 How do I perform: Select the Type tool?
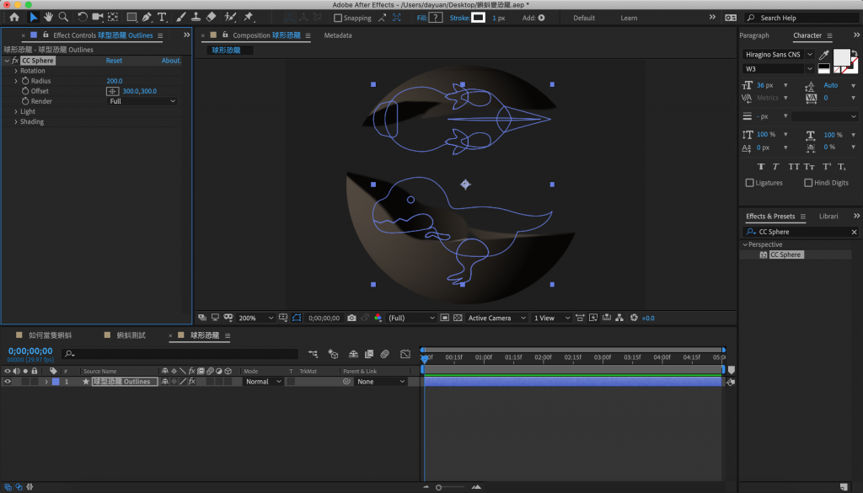[162, 17]
